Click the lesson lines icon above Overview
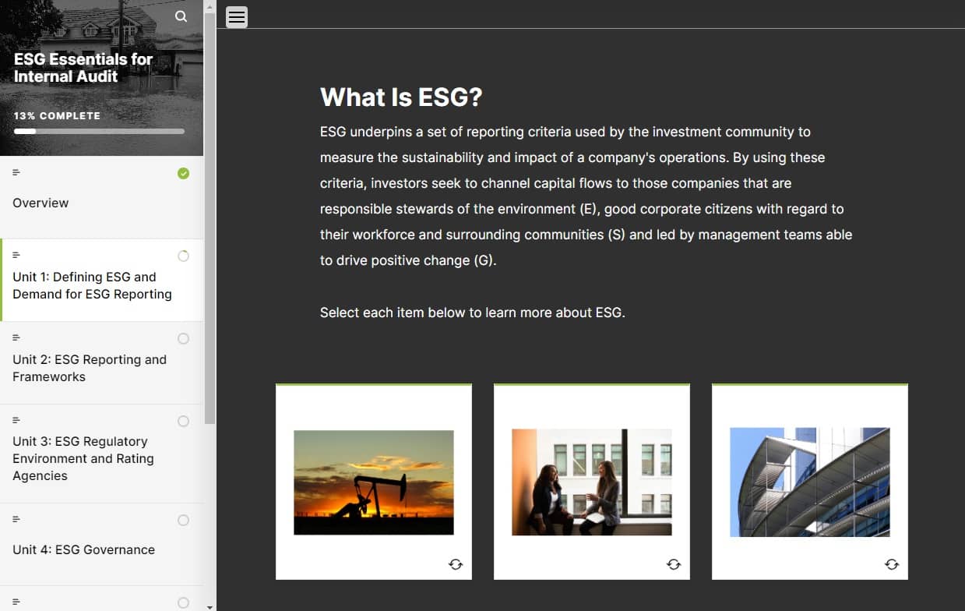Image resolution: width=965 pixels, height=611 pixels. pos(16,172)
